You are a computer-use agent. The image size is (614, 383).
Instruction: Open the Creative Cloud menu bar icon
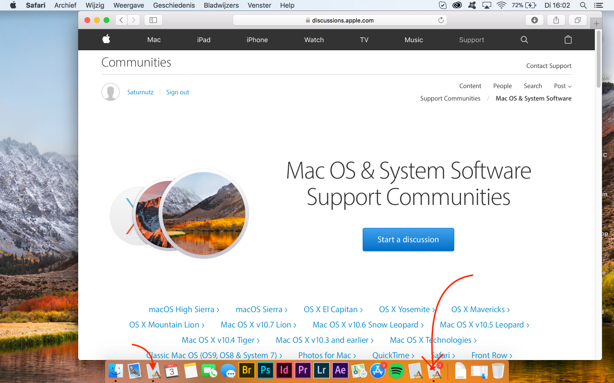point(457,5)
